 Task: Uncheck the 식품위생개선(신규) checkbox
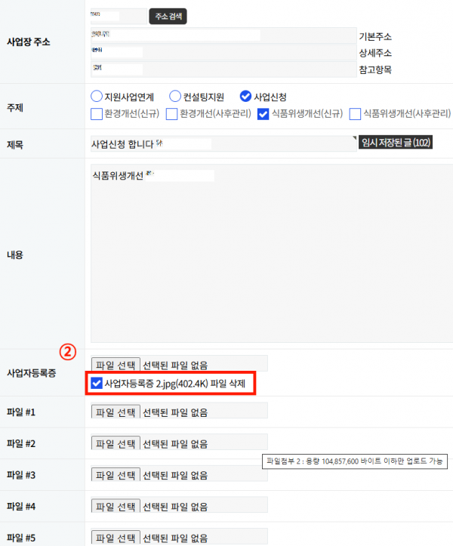click(263, 114)
